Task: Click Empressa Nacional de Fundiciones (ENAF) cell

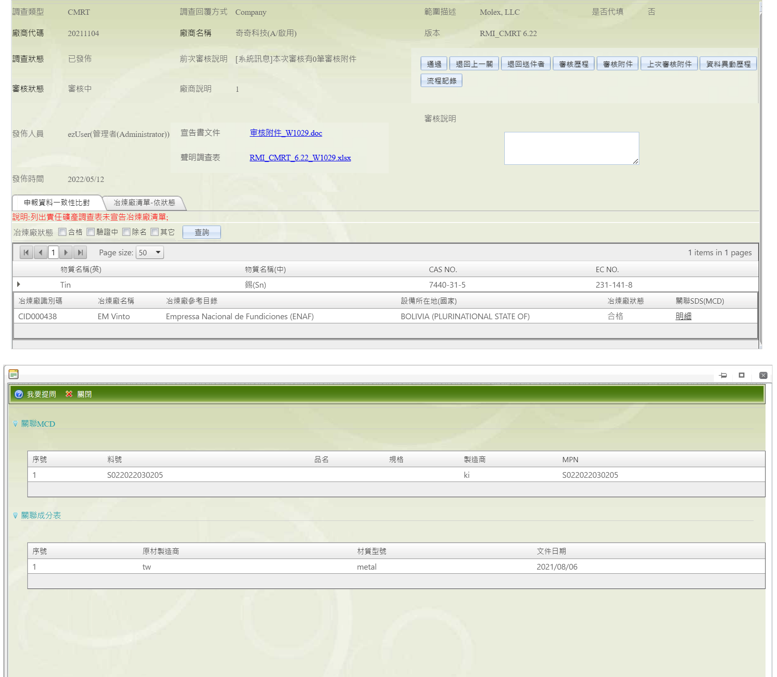Action: pos(240,316)
